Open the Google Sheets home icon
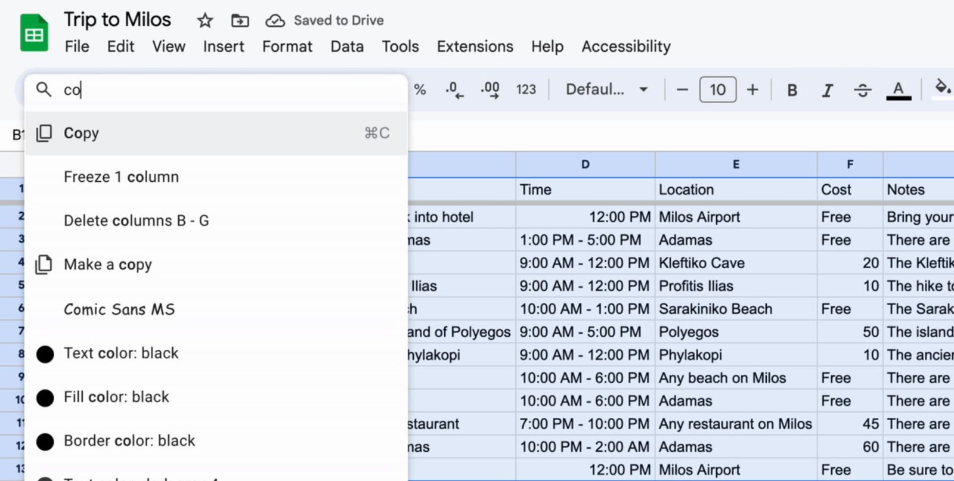954x481 pixels. click(34, 33)
